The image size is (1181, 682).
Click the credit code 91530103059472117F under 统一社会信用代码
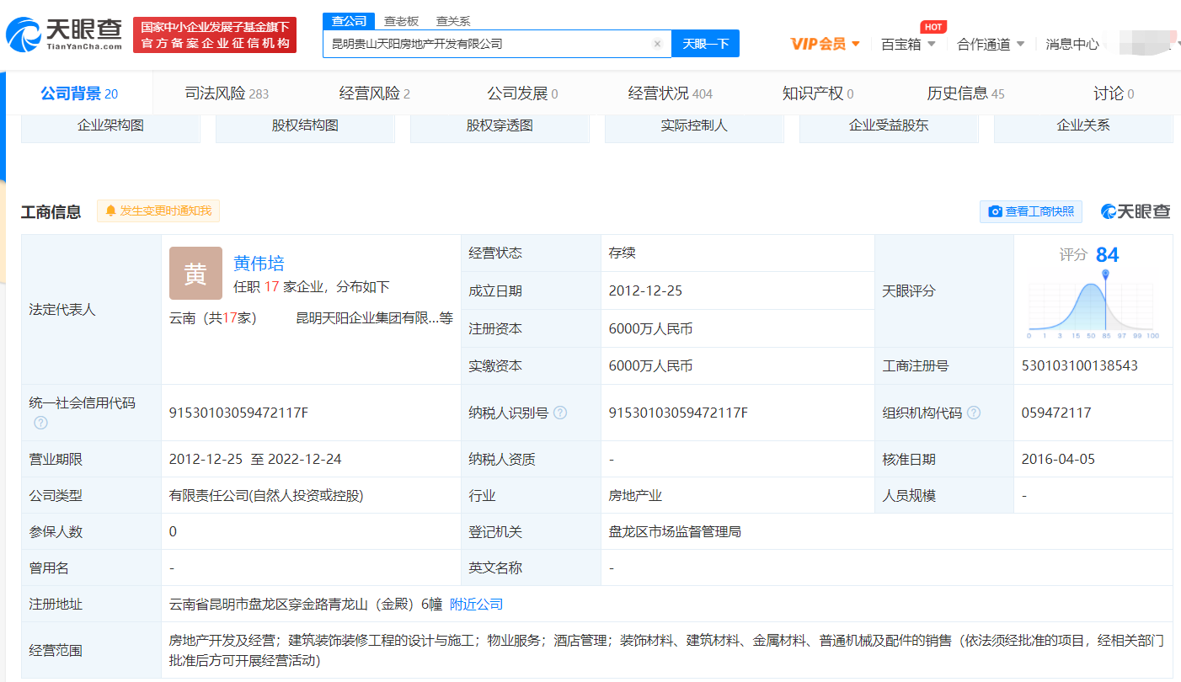(x=239, y=413)
